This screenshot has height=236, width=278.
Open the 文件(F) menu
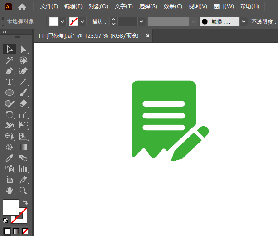(49, 6)
